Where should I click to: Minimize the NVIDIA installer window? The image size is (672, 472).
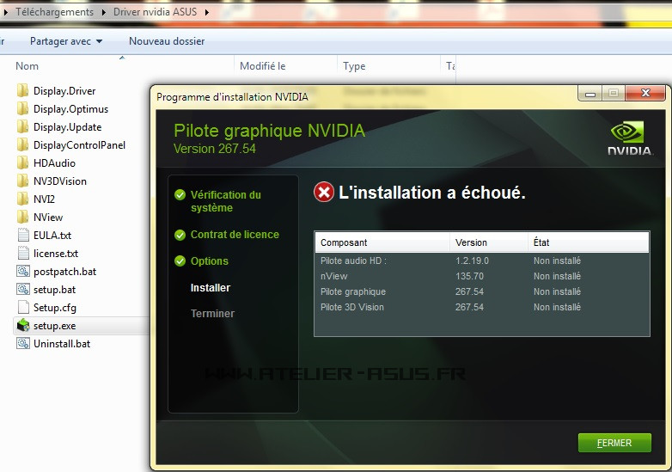(x=590, y=93)
